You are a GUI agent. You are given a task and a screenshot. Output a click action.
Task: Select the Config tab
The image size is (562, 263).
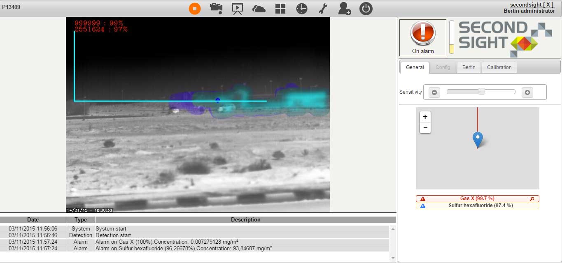click(x=443, y=67)
